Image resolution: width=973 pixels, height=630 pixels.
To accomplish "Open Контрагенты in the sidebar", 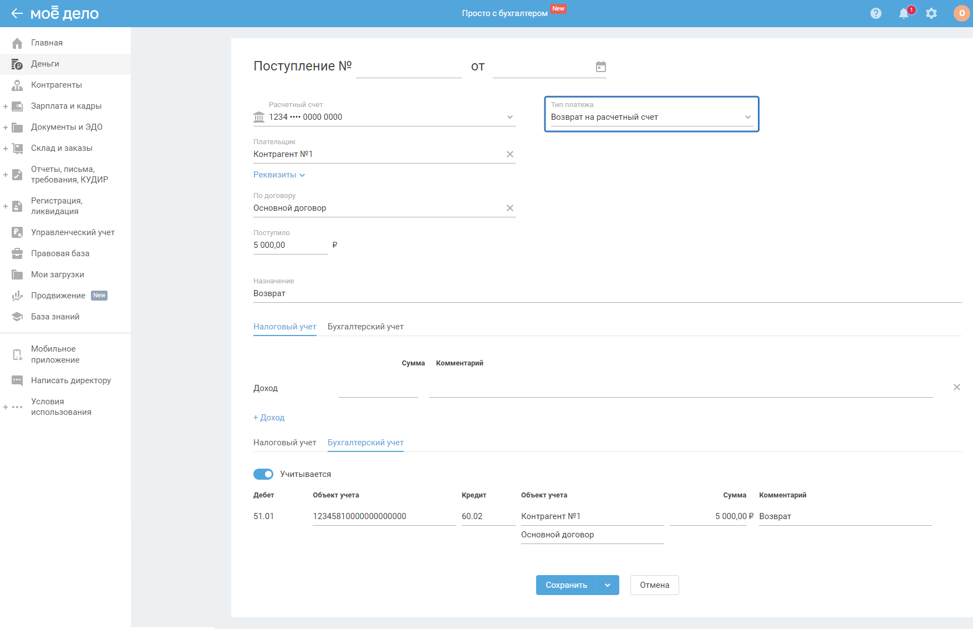I will [x=56, y=85].
